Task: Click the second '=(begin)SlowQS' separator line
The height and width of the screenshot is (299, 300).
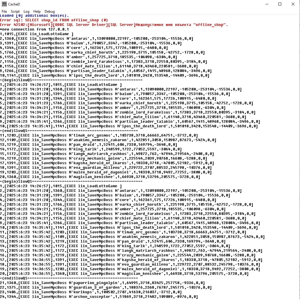Action: tap(71, 181)
